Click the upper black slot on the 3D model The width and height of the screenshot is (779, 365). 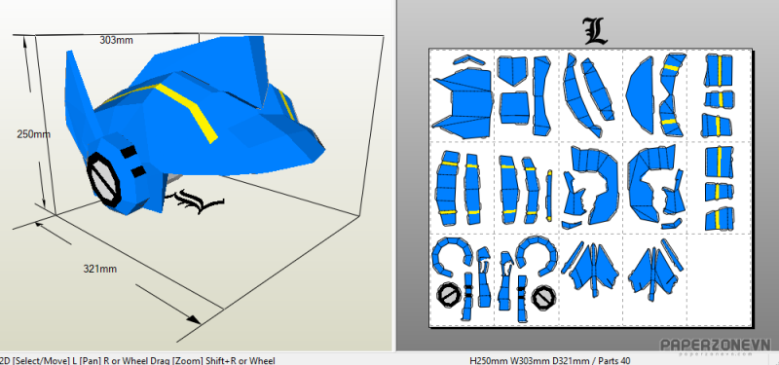coord(129,152)
